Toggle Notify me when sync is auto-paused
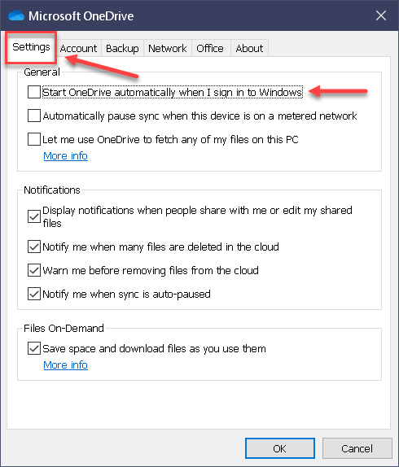Viewport: 399px width, 467px height. [x=34, y=294]
